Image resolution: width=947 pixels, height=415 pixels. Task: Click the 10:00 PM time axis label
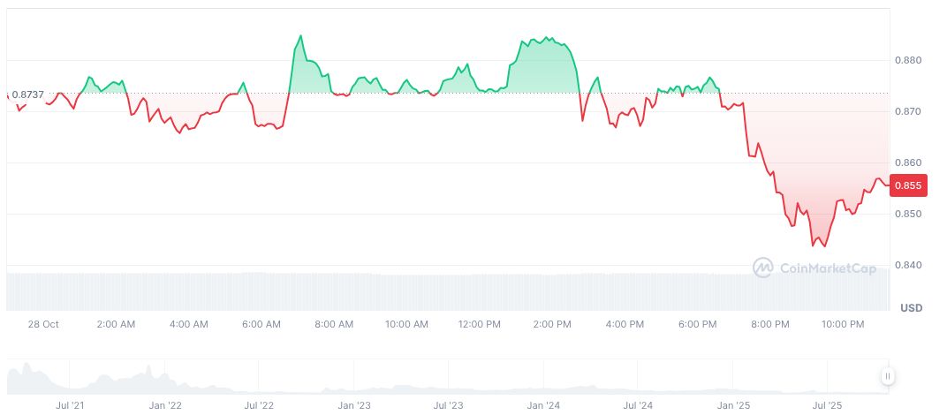[x=843, y=325]
